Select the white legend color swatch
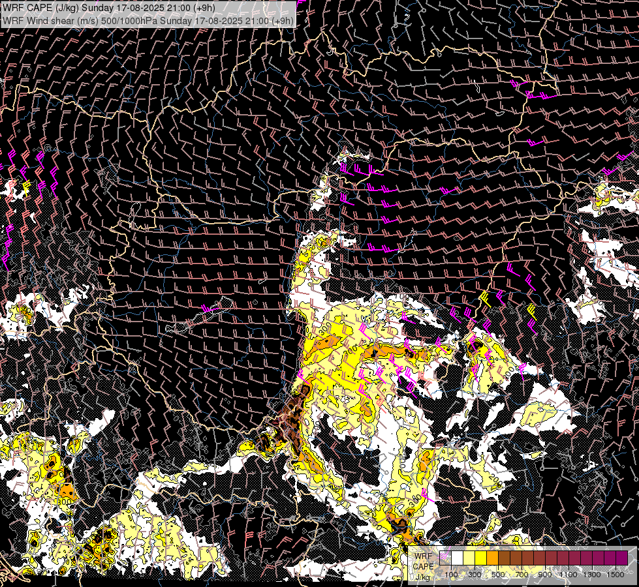 [458, 558]
